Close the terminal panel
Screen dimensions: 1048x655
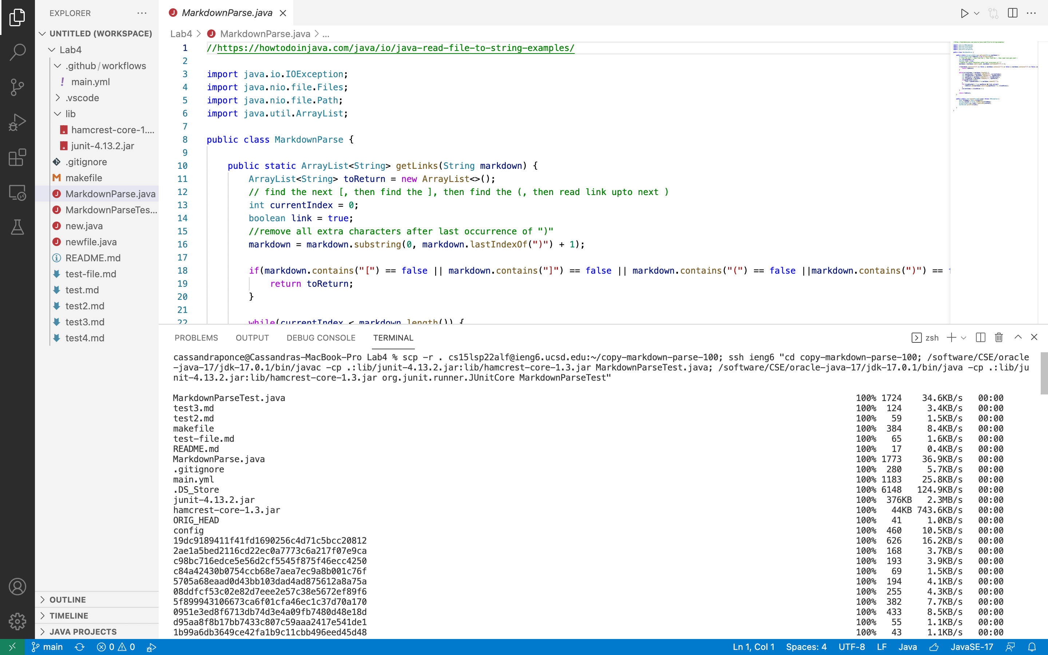point(1034,337)
